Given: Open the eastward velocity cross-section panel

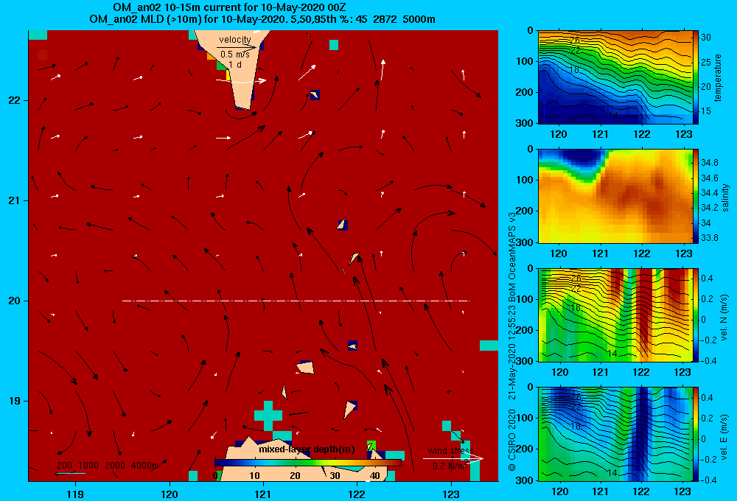Looking at the screenshot, I should click(x=615, y=434).
